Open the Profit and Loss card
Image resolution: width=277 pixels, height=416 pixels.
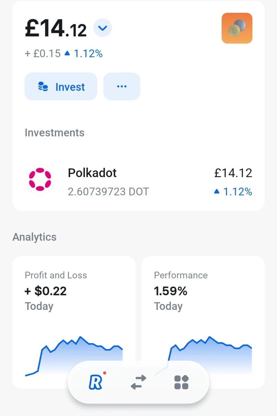74,322
